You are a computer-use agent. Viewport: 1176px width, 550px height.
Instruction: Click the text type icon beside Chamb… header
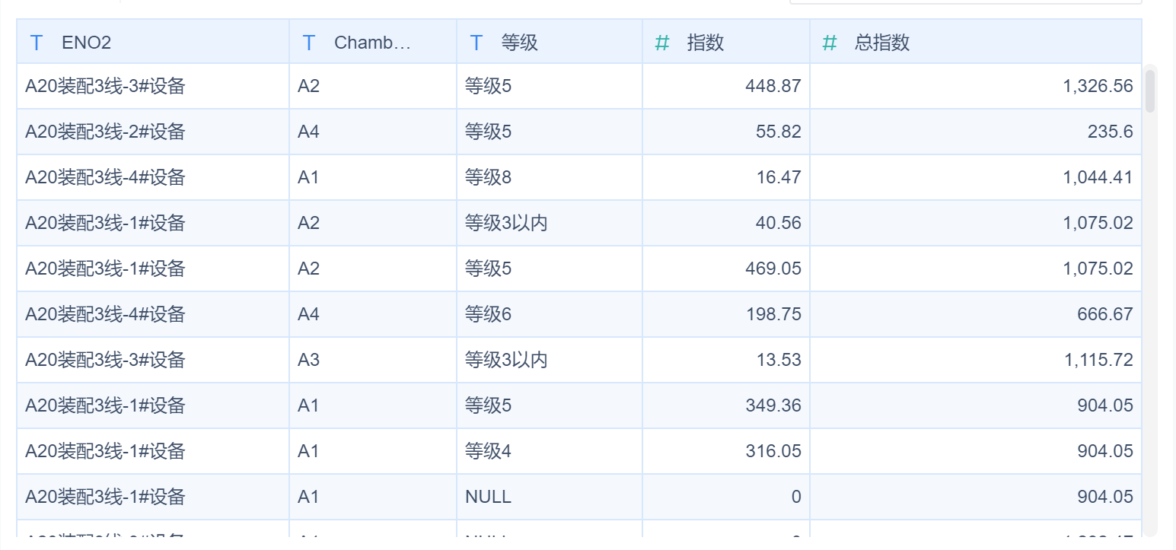(x=309, y=43)
